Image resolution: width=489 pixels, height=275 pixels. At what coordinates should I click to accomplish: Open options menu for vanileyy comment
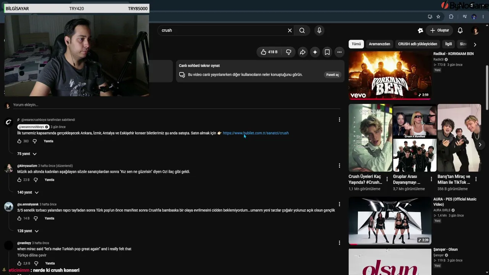339,243
